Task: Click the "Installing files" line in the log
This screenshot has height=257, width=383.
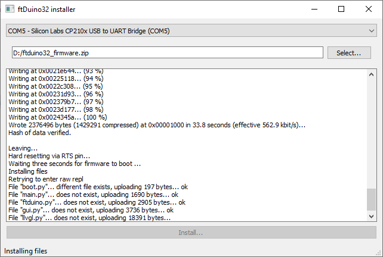Action: [28, 171]
